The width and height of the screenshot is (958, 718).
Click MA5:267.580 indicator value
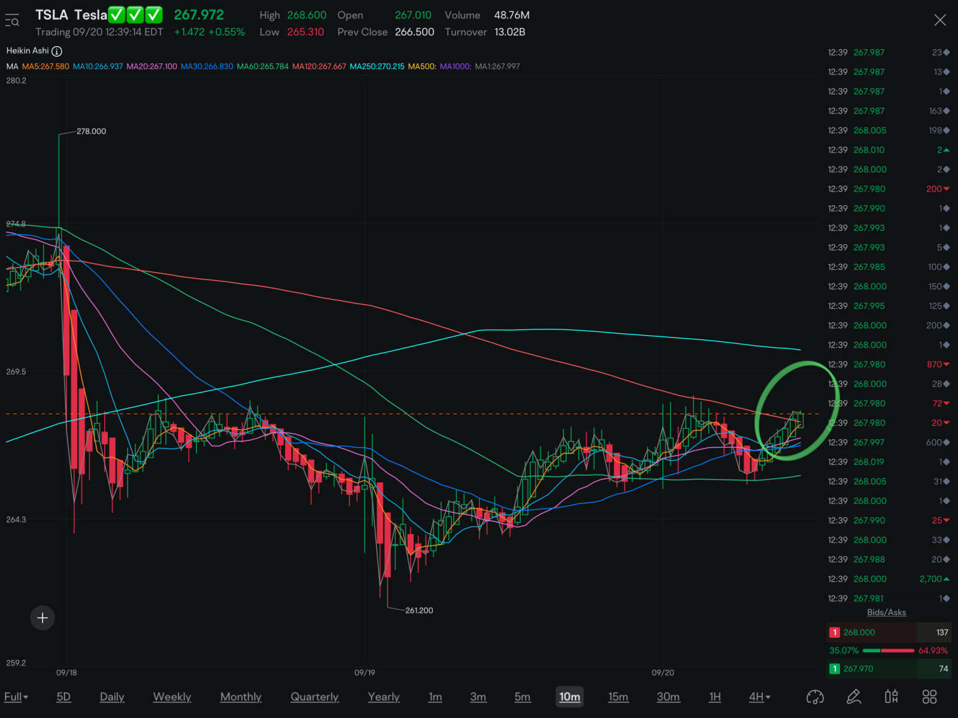[46, 66]
